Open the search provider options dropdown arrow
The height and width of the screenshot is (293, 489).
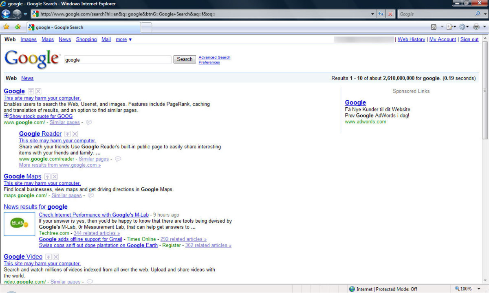point(485,14)
